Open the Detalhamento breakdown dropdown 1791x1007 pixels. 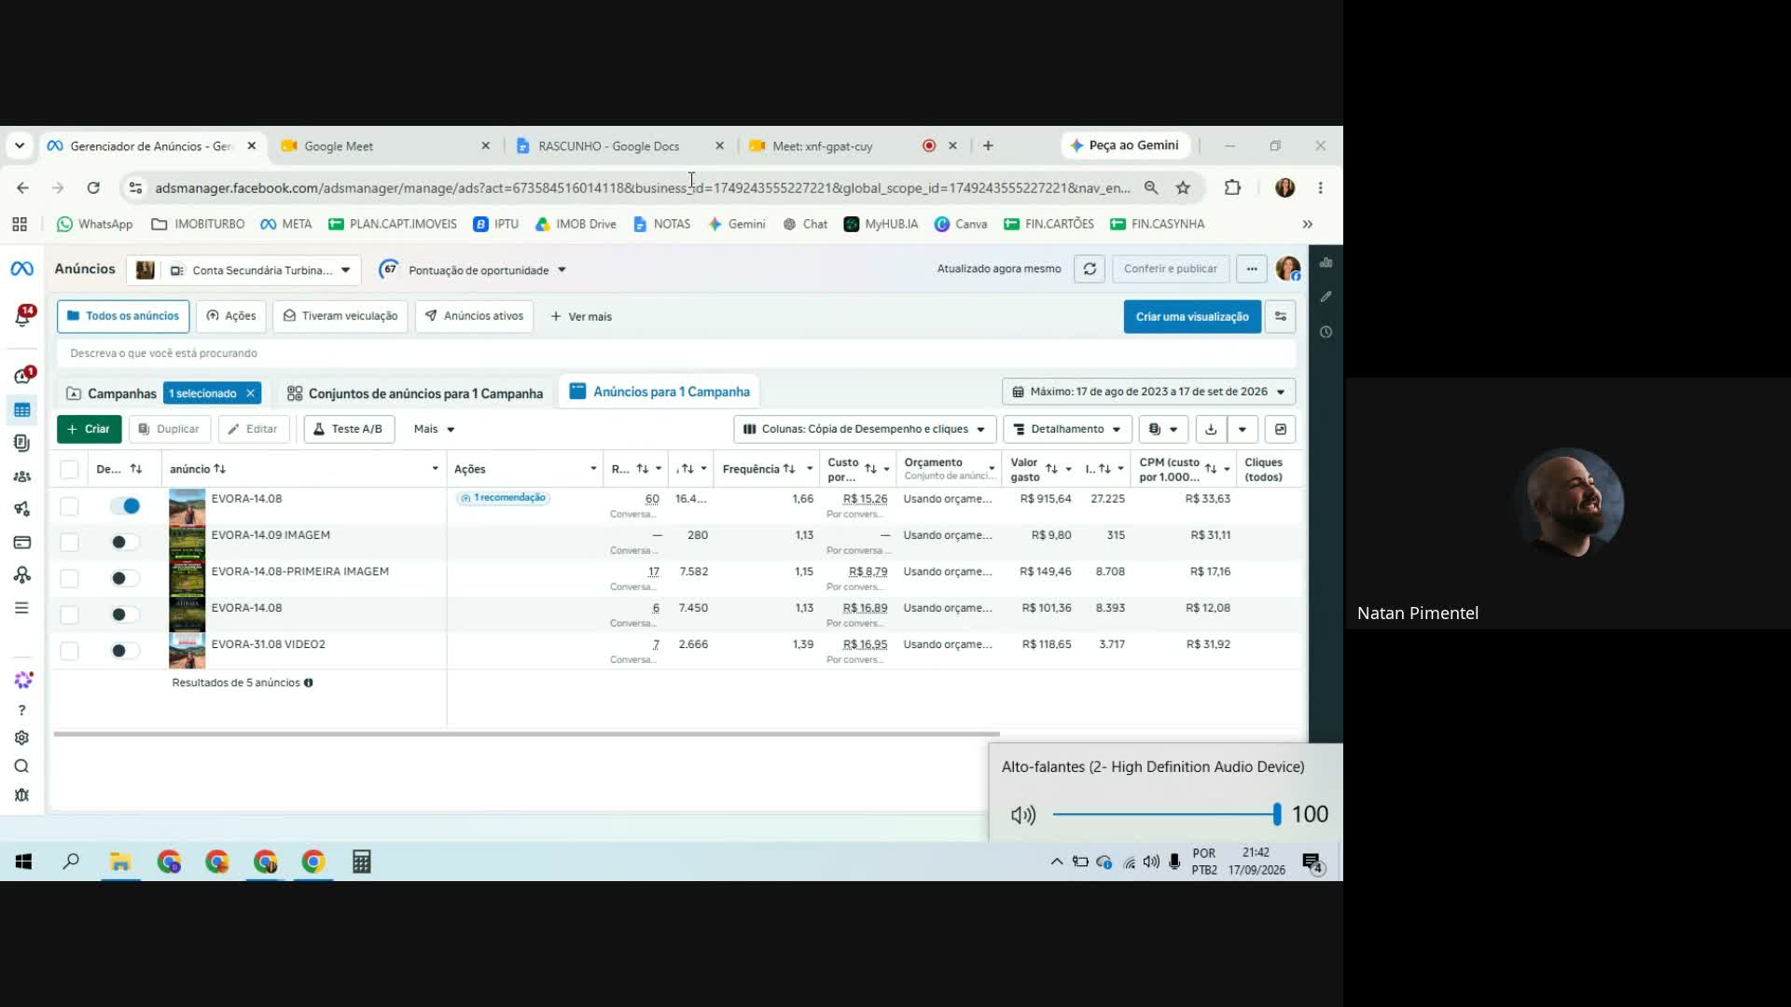pos(1067,429)
